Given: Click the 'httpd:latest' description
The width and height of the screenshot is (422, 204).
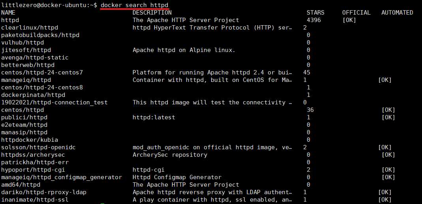Looking at the screenshot, I should click(x=154, y=118).
